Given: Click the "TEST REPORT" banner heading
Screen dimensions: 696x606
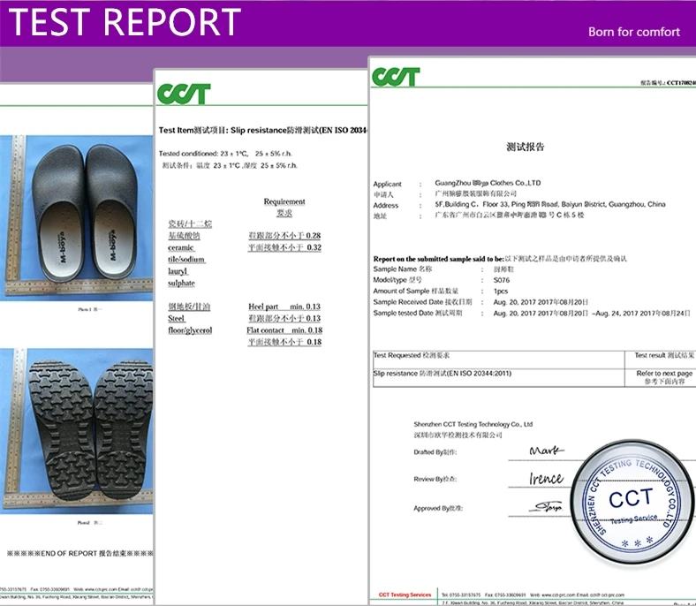Looking at the screenshot, I should click(x=125, y=22).
